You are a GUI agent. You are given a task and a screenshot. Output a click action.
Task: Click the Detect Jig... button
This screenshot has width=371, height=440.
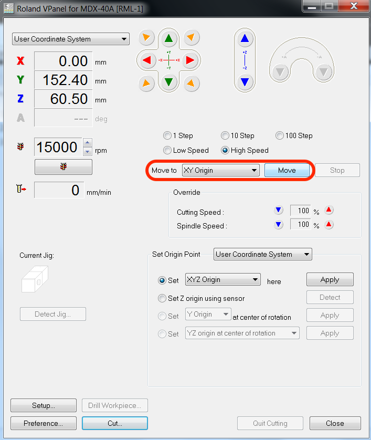point(53,314)
